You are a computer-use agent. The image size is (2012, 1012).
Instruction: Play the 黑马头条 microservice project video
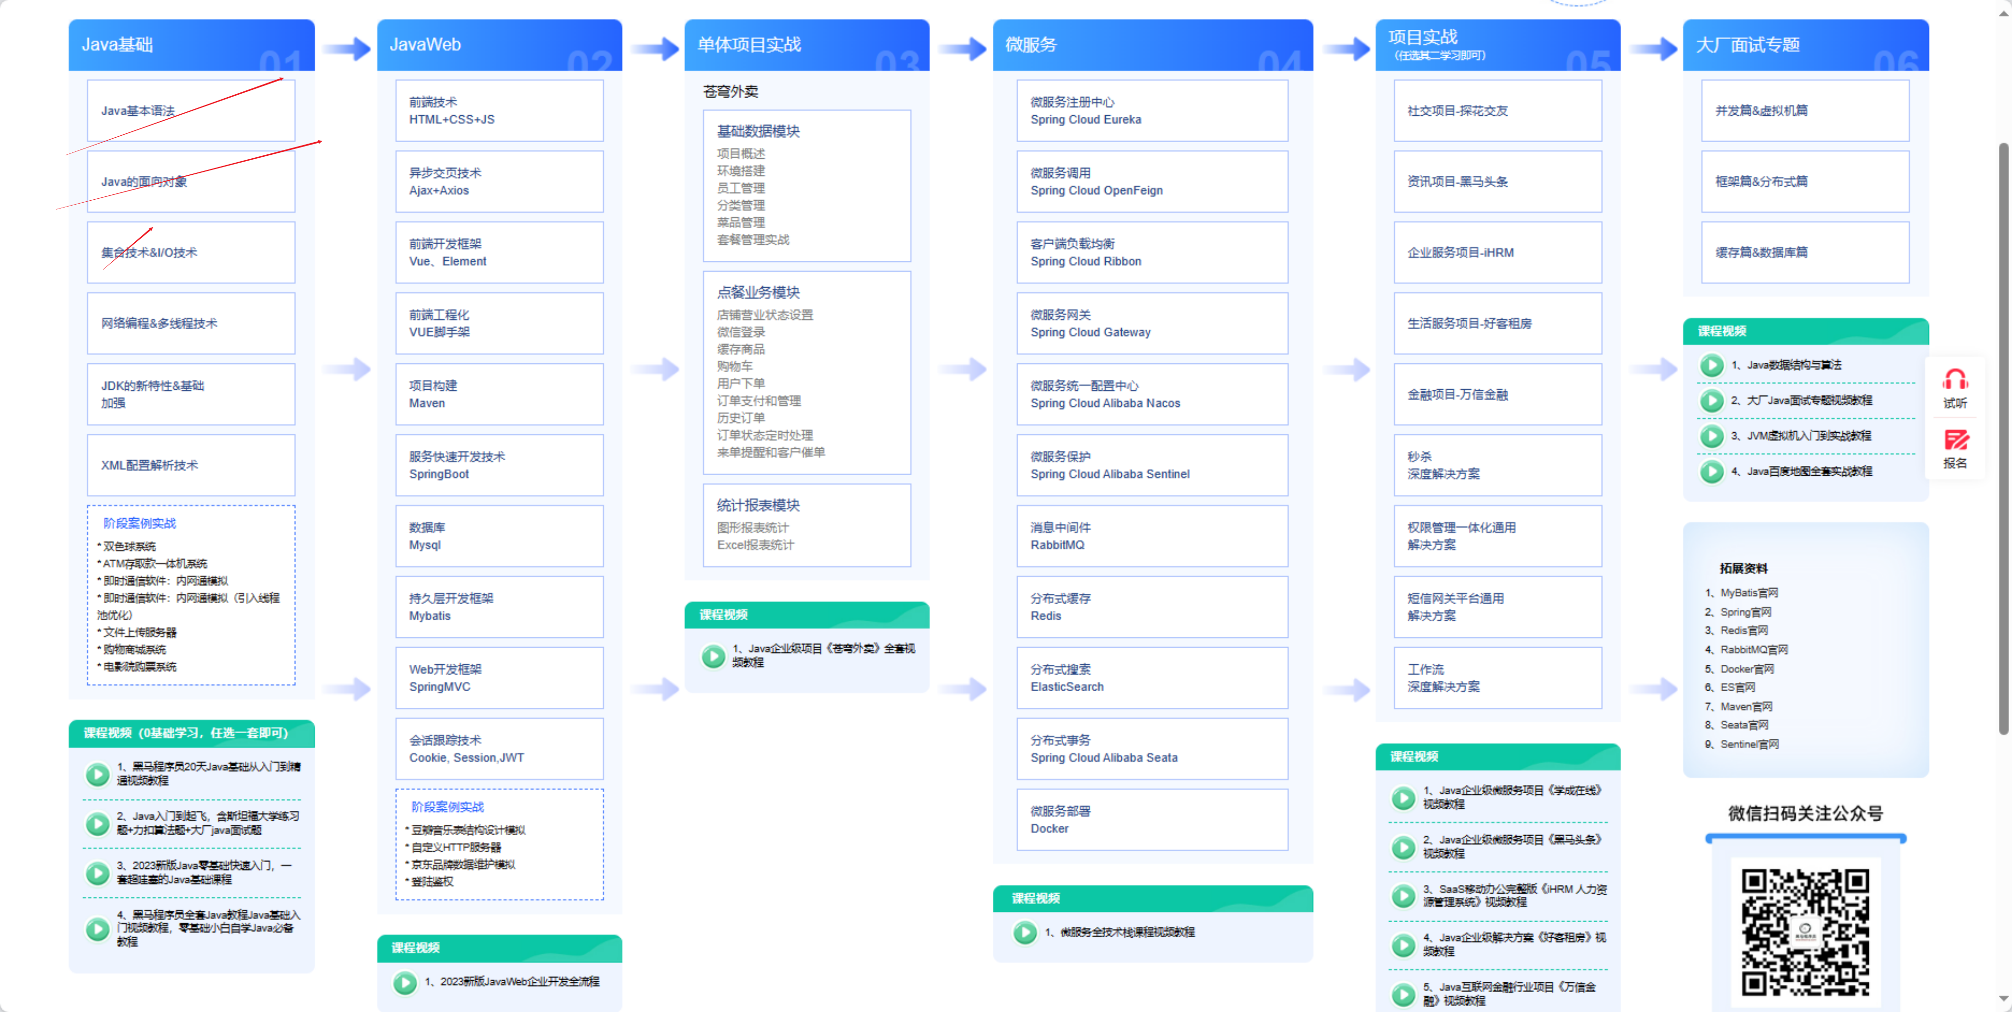1404,846
